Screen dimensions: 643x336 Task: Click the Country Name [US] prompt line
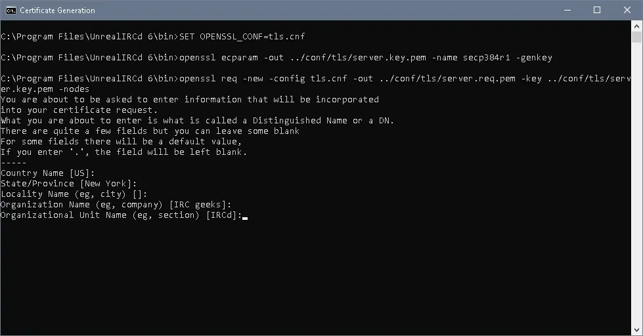pyautogui.click(x=47, y=173)
